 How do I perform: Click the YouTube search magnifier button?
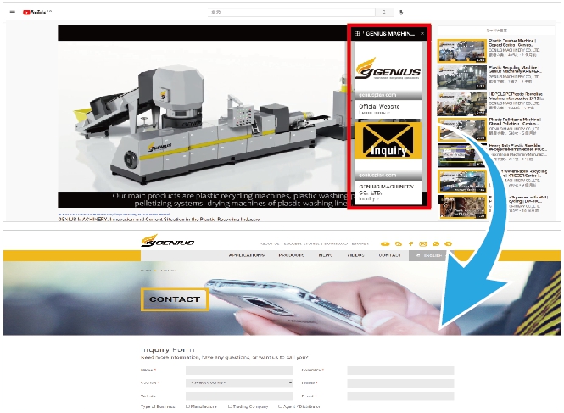click(x=384, y=12)
